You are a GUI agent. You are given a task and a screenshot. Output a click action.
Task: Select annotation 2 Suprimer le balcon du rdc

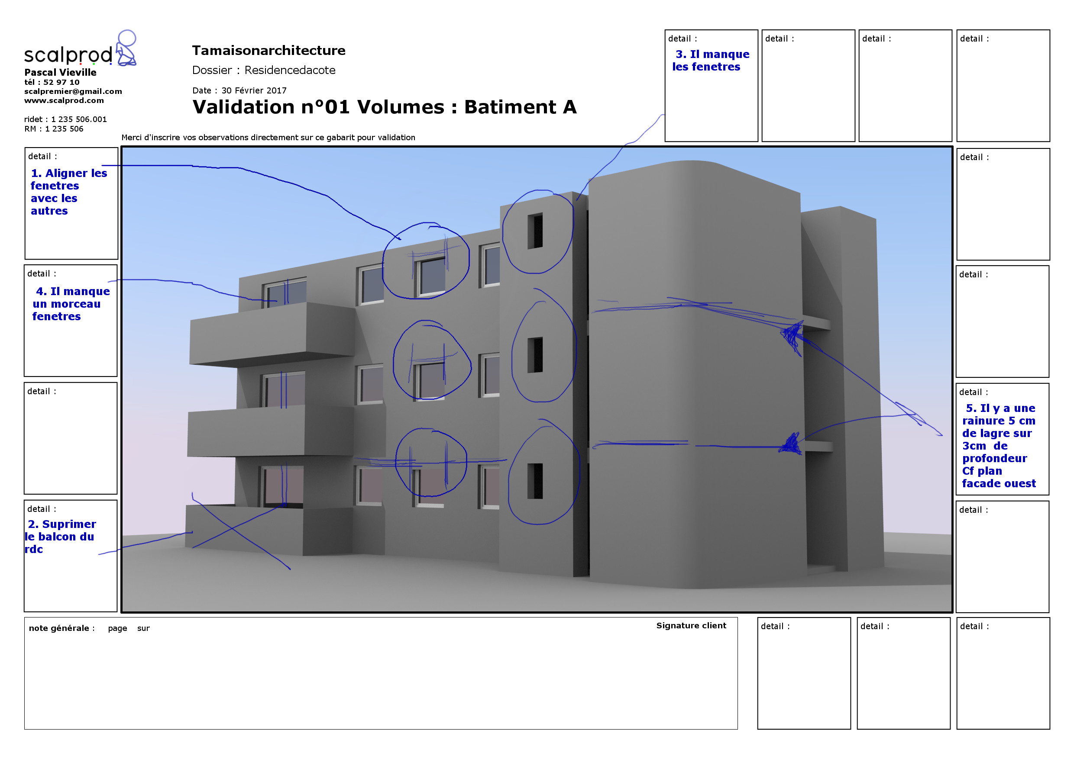click(x=61, y=537)
